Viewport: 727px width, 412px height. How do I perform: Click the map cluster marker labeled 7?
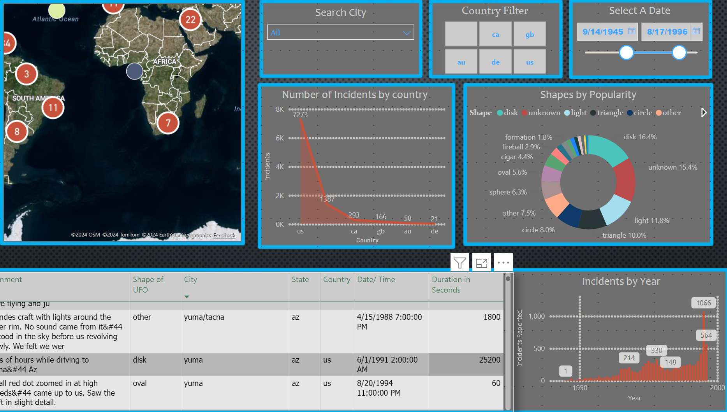coord(168,123)
